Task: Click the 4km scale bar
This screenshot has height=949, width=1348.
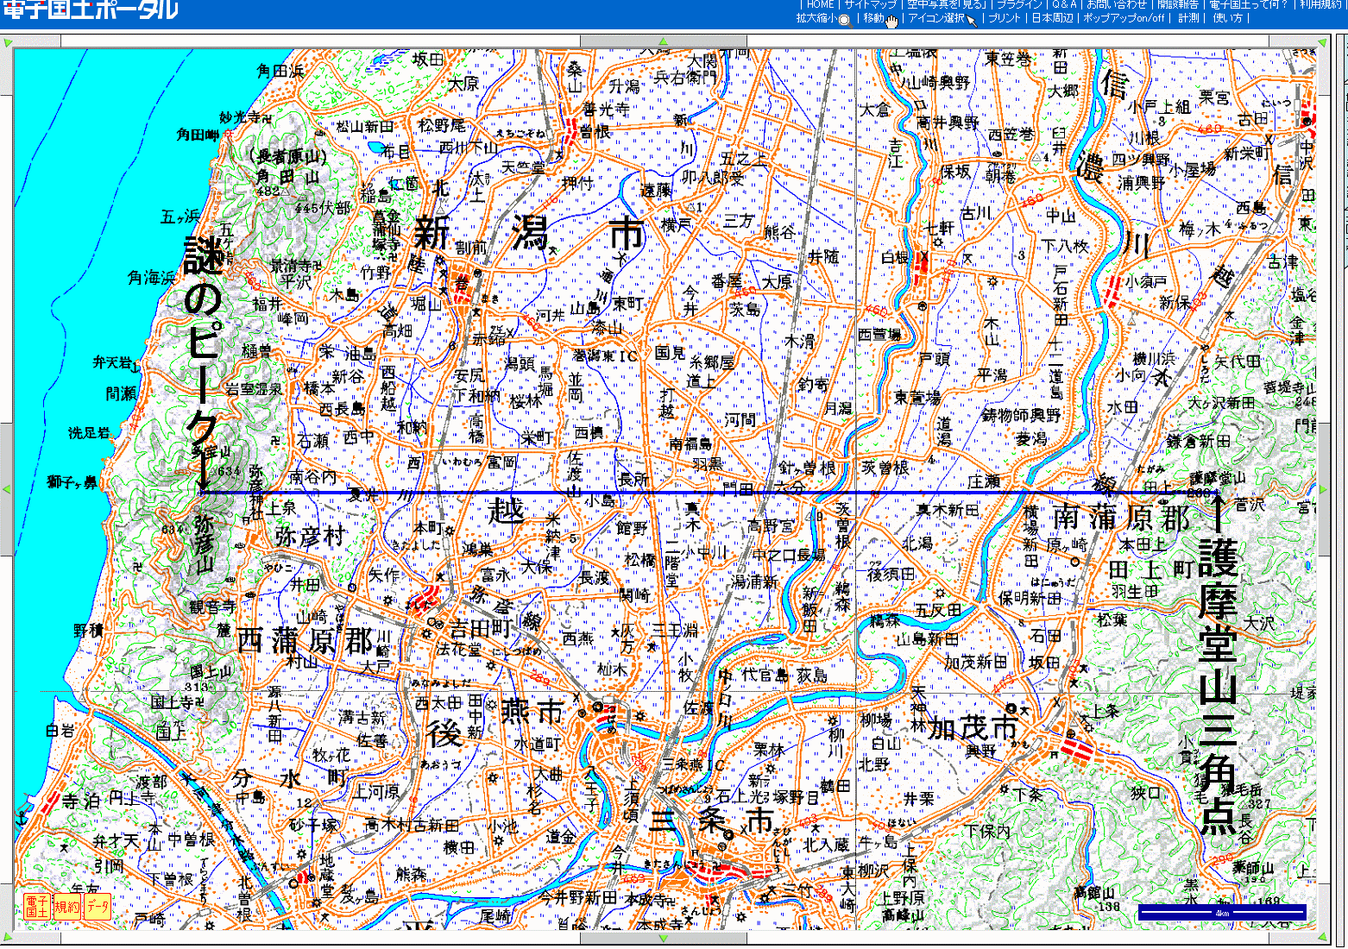Action: [x=1221, y=912]
